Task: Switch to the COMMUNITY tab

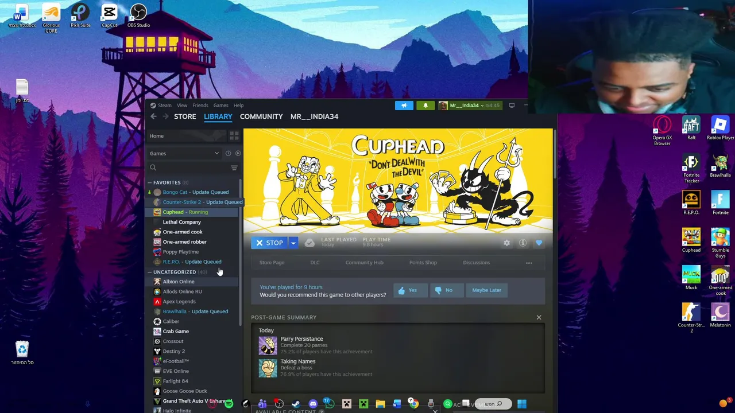Action: point(261,116)
